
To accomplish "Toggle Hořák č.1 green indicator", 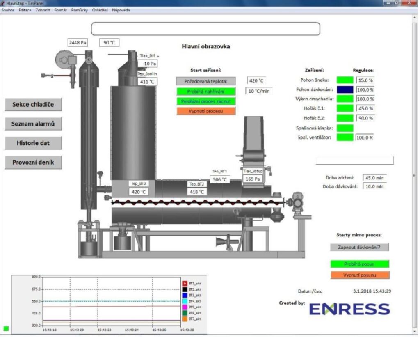I will point(345,108).
